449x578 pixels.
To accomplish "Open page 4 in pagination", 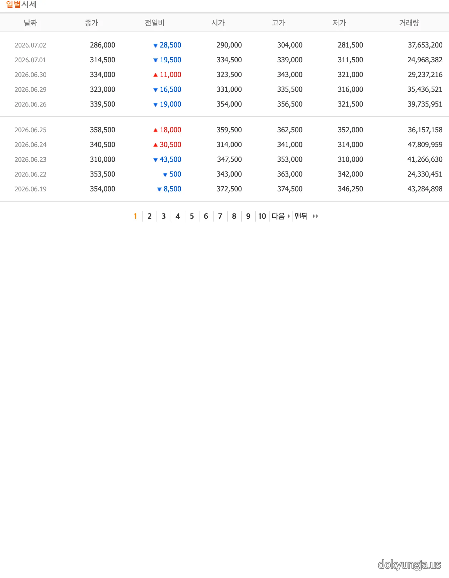I will pos(178,216).
